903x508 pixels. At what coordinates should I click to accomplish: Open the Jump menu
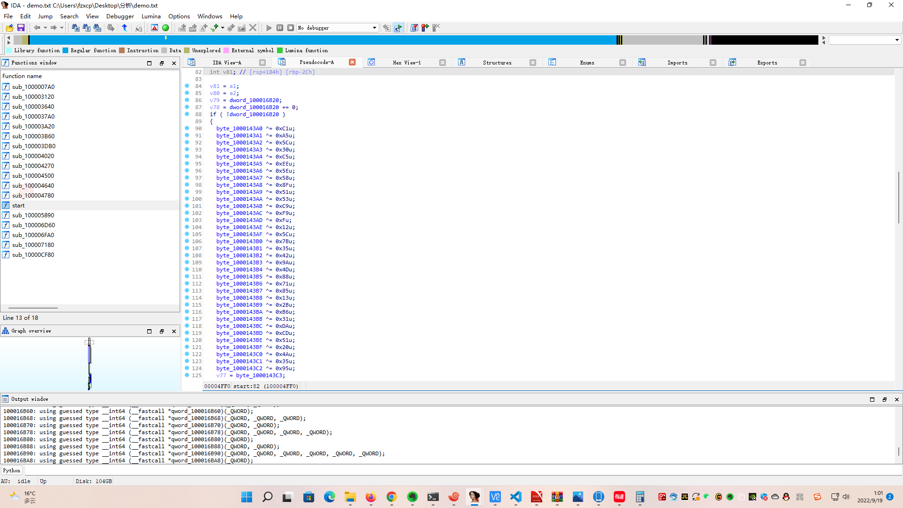[x=45, y=16]
